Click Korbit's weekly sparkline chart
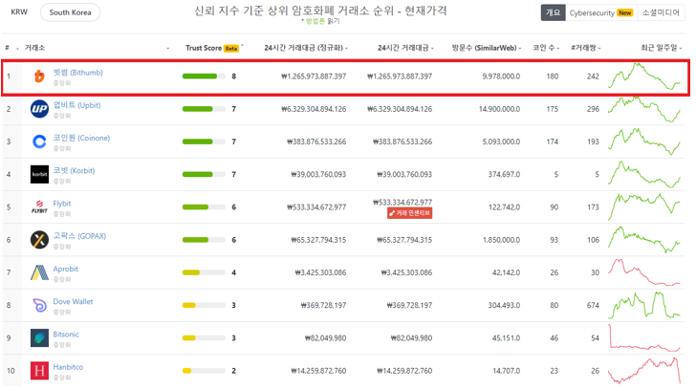Screen dimensions: 696x391 (644, 174)
